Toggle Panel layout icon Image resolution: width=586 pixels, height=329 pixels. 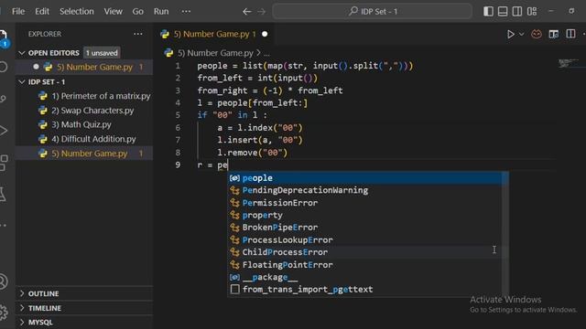503,11
